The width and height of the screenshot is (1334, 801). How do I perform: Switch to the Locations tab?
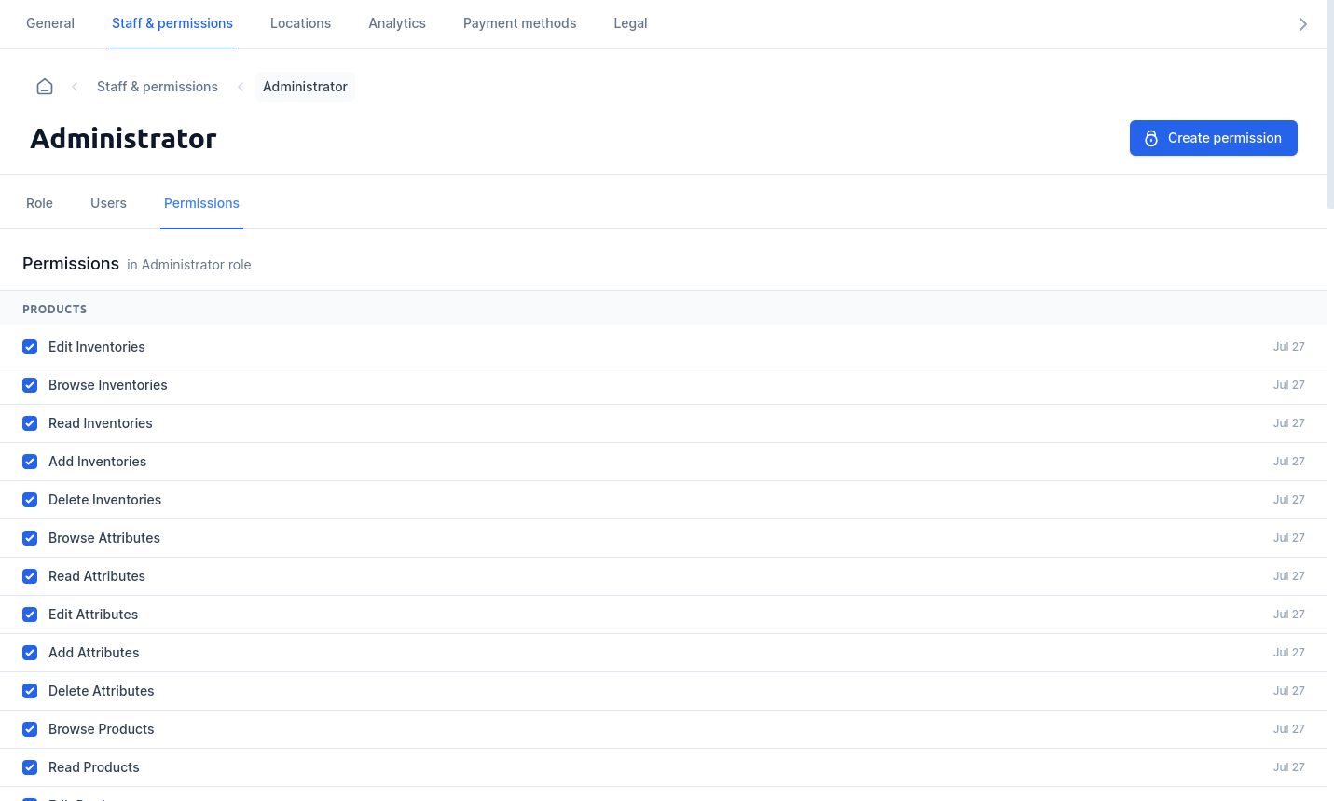coord(300,23)
